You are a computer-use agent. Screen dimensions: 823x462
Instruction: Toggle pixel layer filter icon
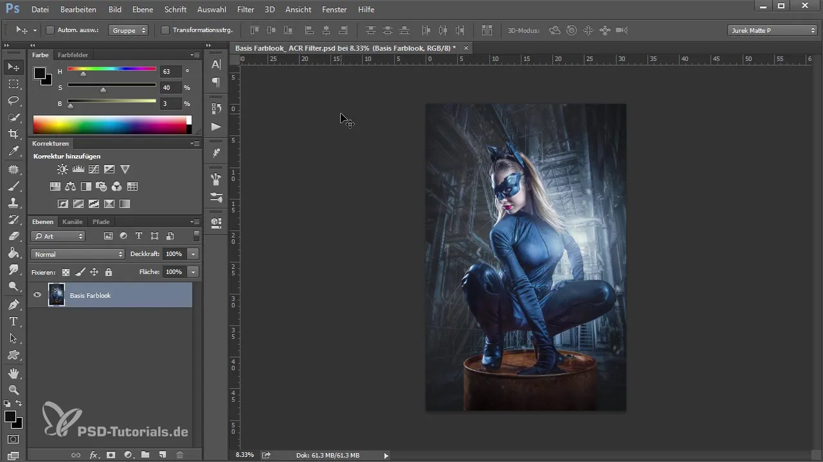click(x=108, y=236)
